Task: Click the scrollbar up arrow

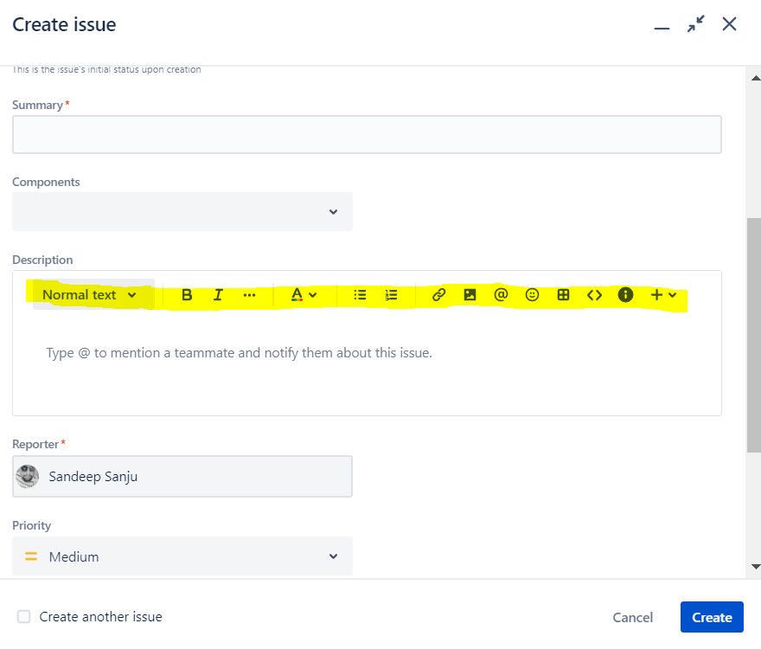Action: [756, 78]
